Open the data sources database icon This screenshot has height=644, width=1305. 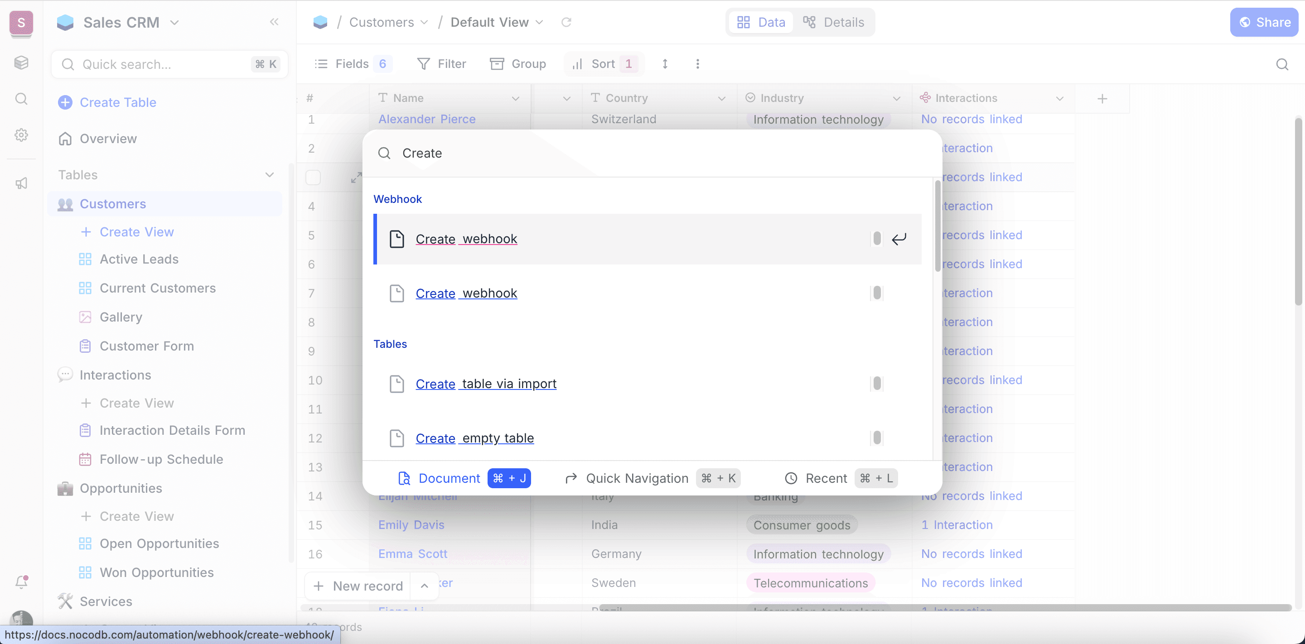tap(21, 62)
